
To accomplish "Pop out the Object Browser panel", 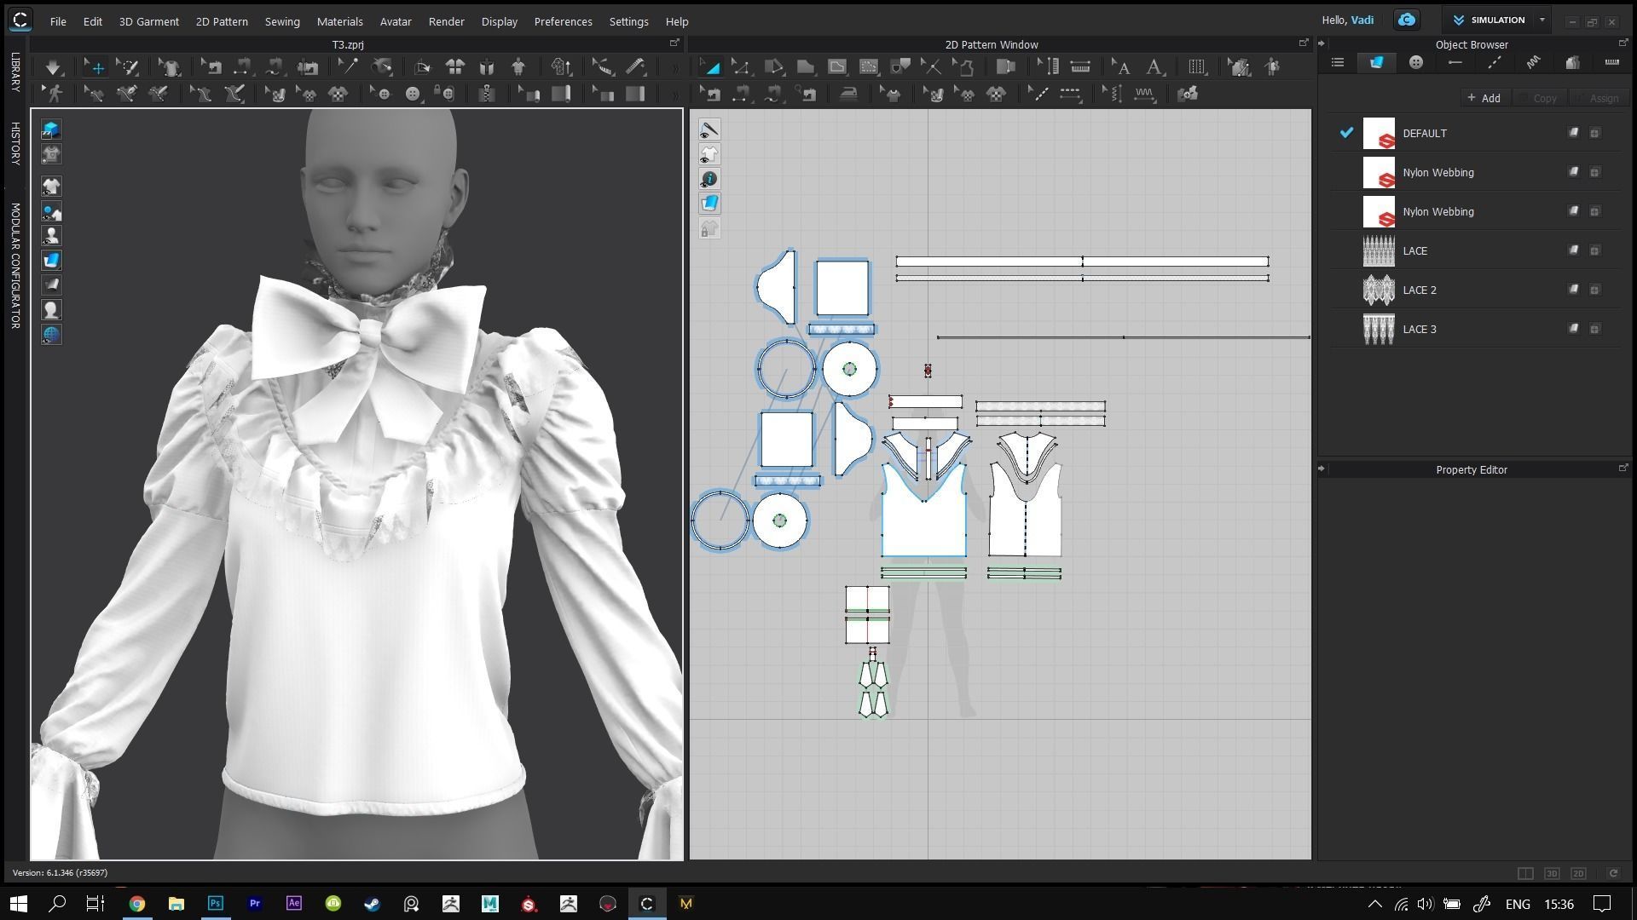I will pos(1623,43).
